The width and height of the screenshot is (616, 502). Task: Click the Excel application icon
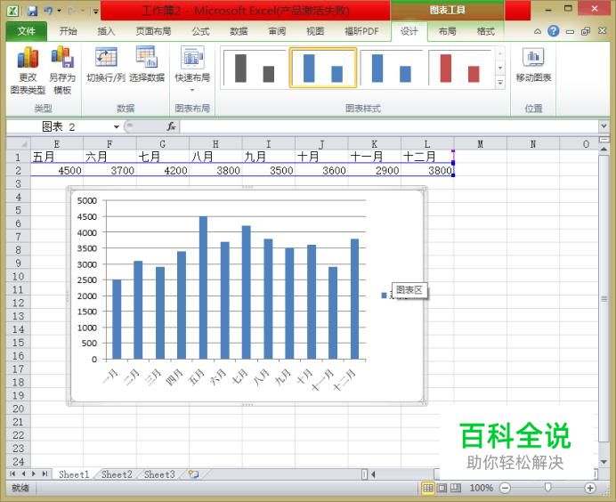[x=12, y=11]
